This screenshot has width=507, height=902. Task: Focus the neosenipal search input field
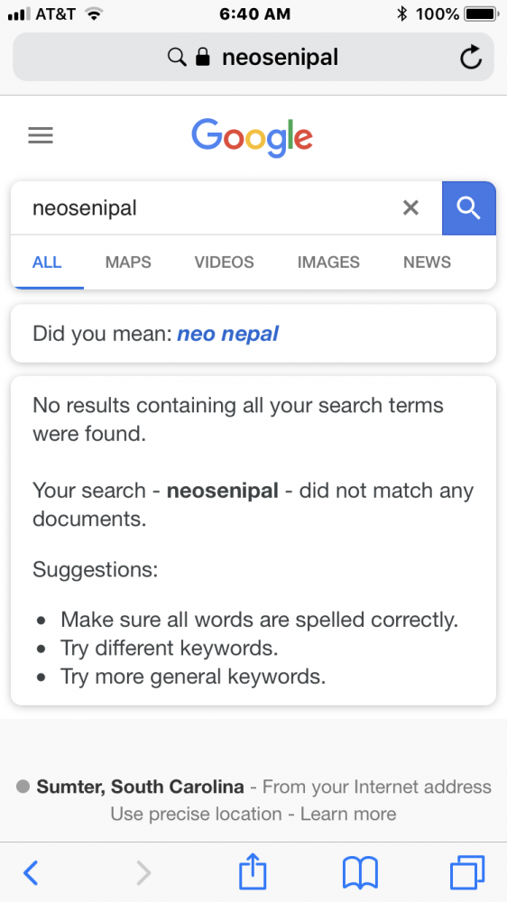[207, 208]
